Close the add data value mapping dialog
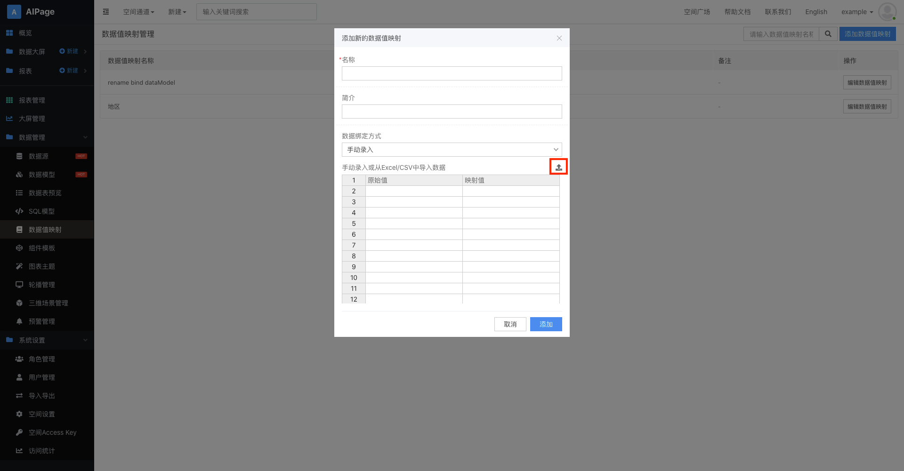Screen dimensions: 904x471 point(559,38)
